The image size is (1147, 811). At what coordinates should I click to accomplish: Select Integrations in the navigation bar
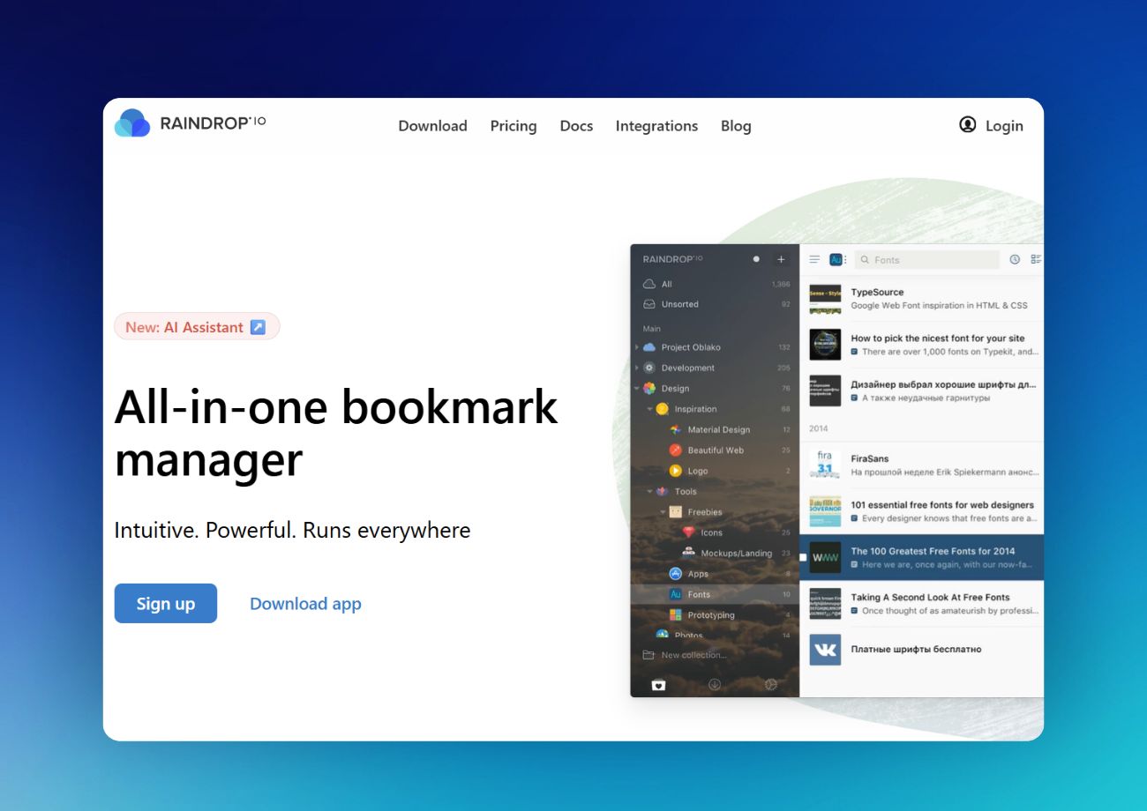pos(656,126)
